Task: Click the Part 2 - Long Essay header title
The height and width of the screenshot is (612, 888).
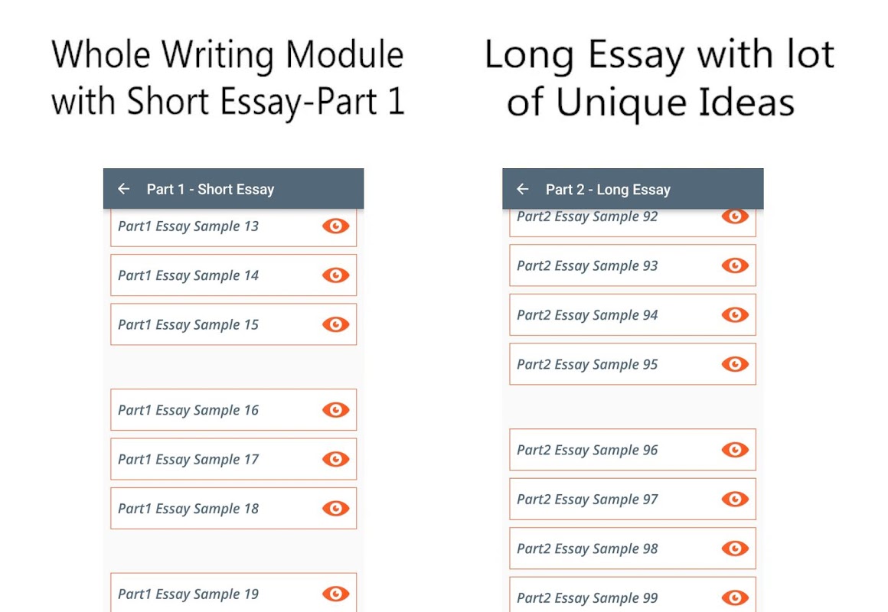Action: [x=608, y=189]
